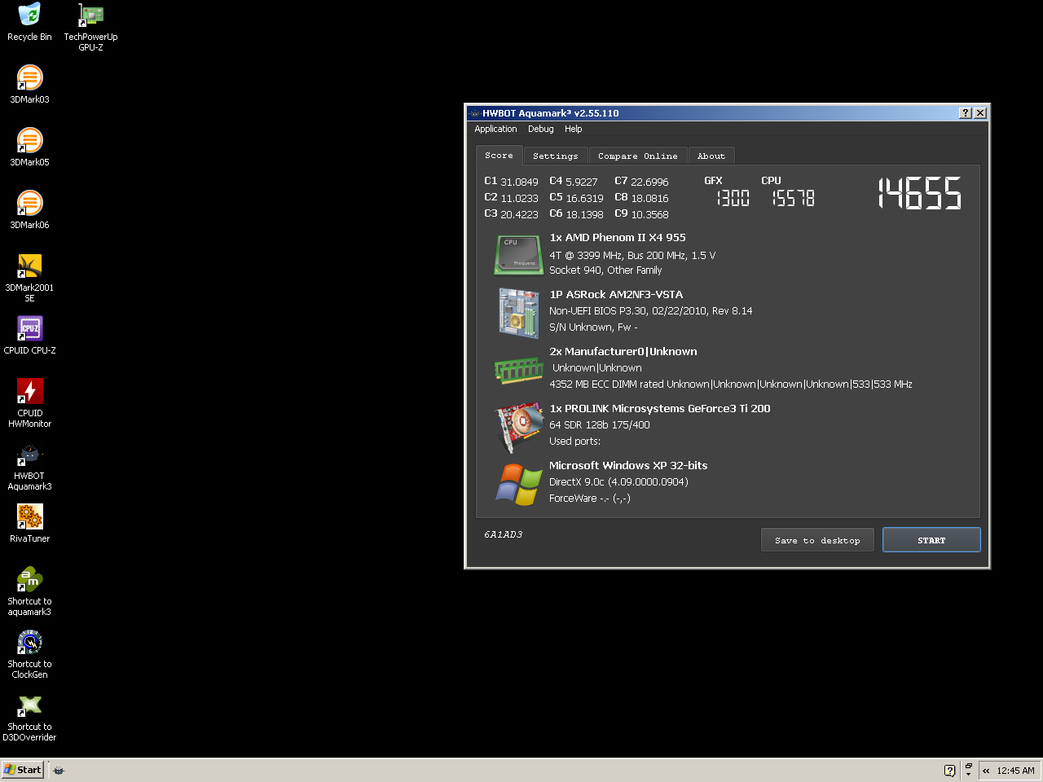
Task: Launch TechPowerUp GPU-Z desktop icon
Action: point(90,27)
